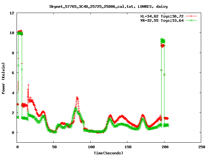Click the 12 tick label on y-axis
208x156 pixels.
pyautogui.click(x=12, y=13)
